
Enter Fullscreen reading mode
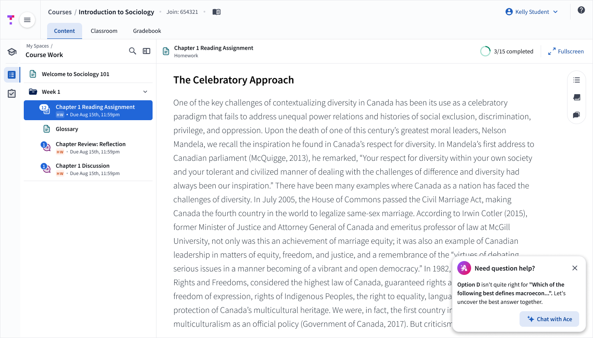click(x=566, y=51)
